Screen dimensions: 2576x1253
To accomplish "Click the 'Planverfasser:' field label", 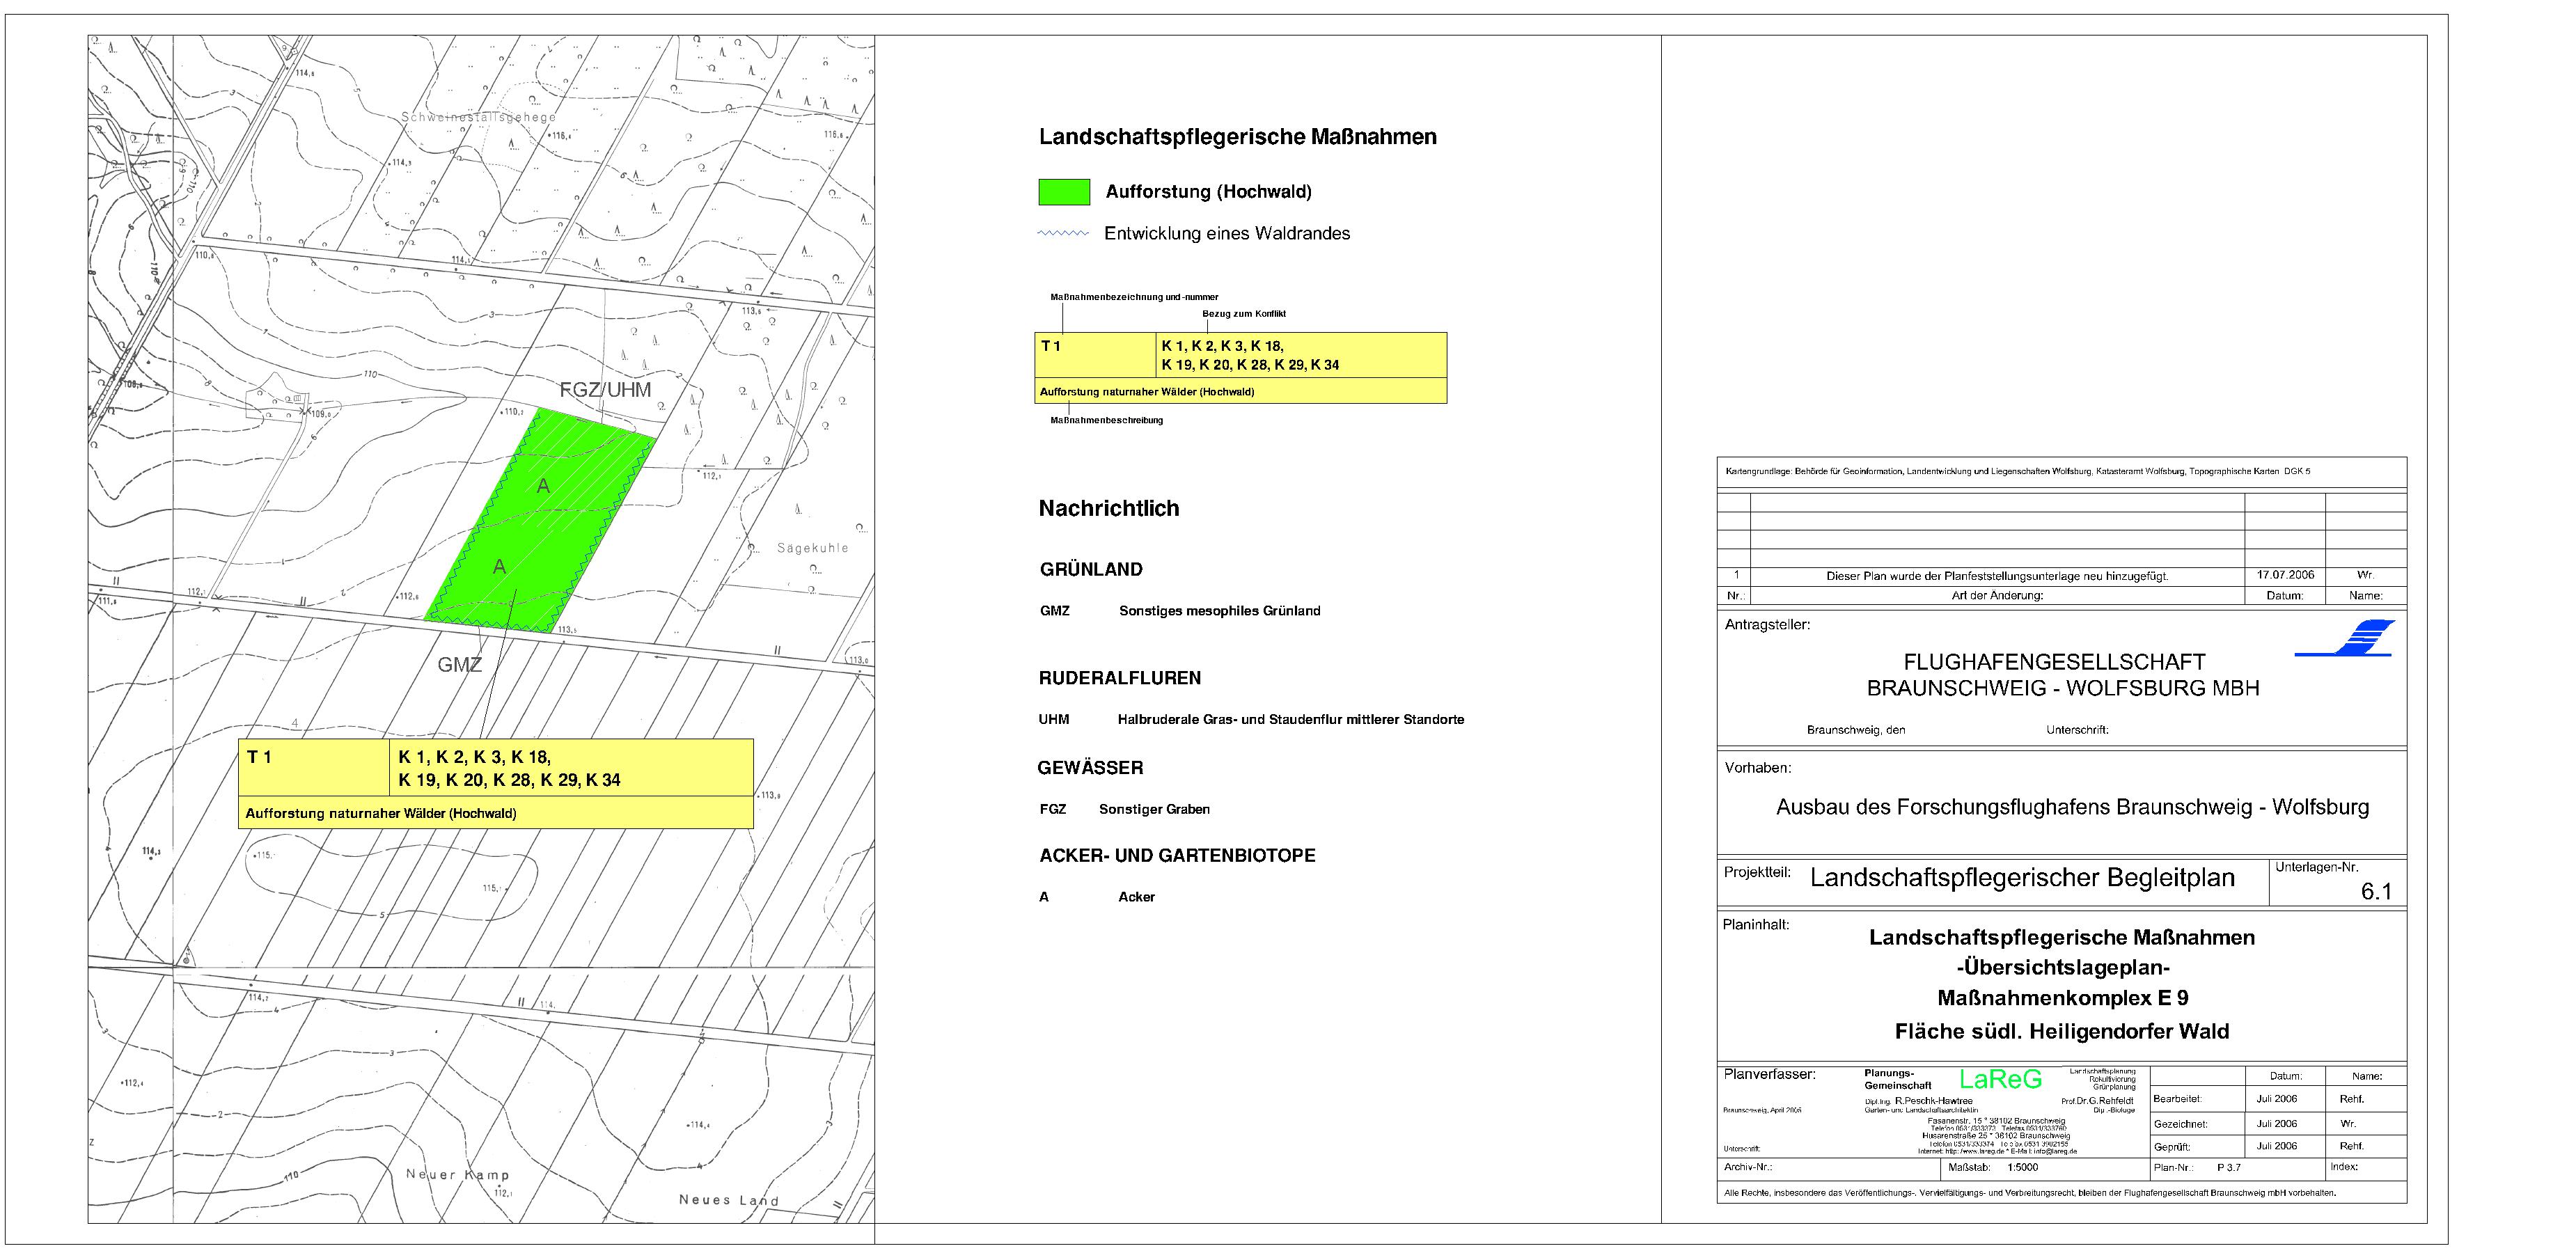I will click(x=1769, y=1075).
